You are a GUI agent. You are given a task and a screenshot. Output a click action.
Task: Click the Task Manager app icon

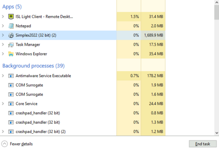(11, 45)
